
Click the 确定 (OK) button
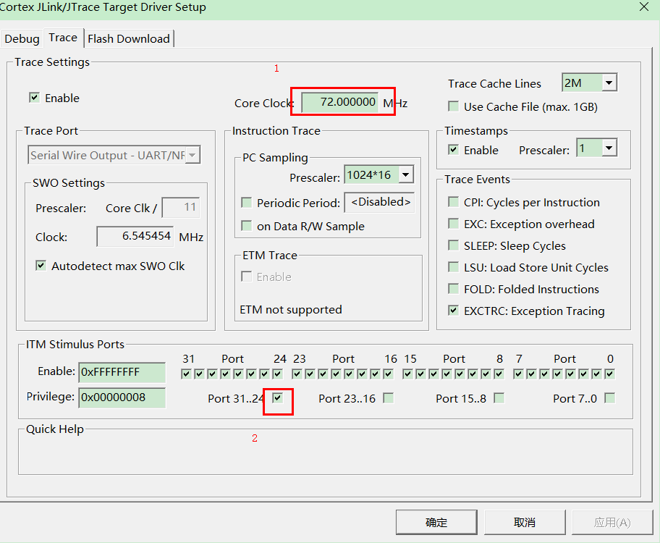(436, 522)
